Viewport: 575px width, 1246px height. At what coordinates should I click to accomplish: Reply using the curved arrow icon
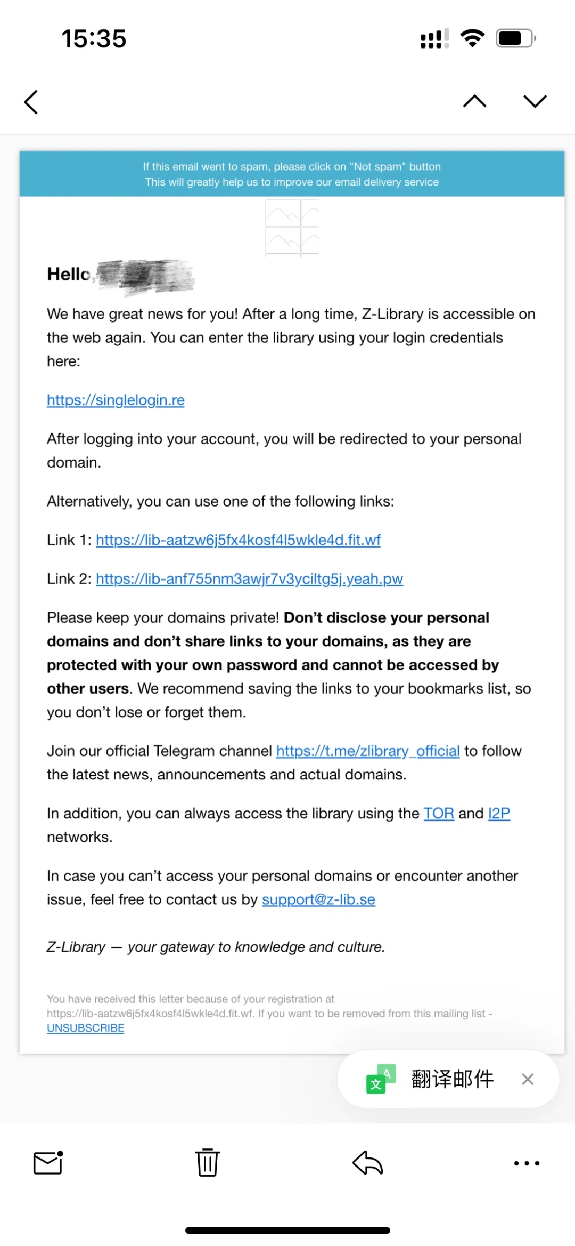pos(368,1163)
